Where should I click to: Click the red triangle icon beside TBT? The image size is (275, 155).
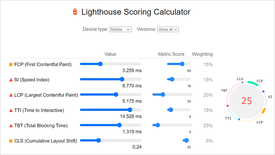coord(11,126)
